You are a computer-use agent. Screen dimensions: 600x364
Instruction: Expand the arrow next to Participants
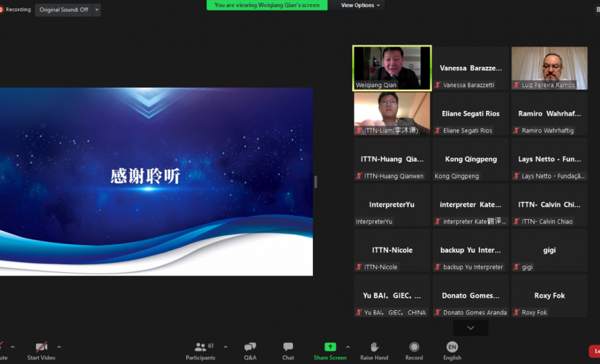click(x=226, y=346)
